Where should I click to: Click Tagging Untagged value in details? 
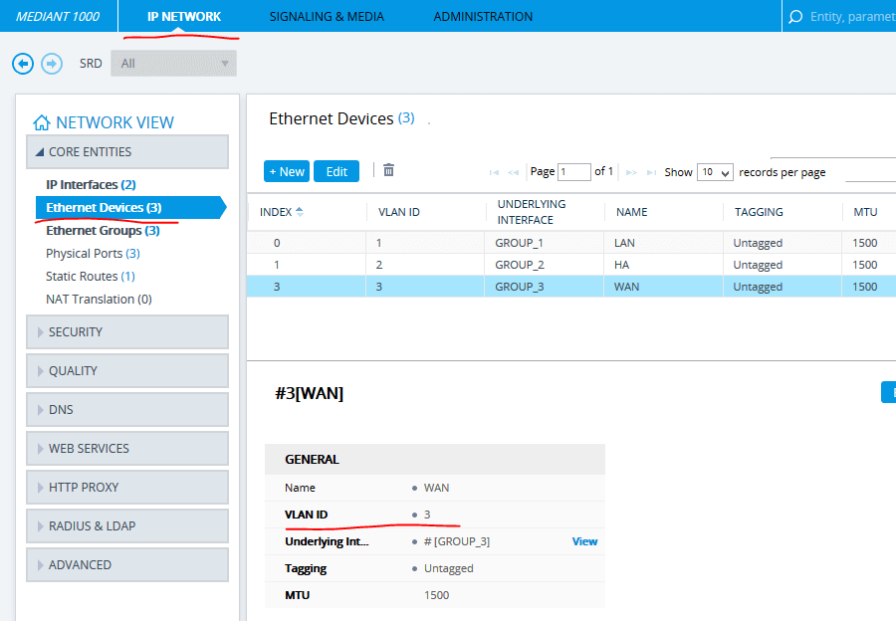pos(449,568)
